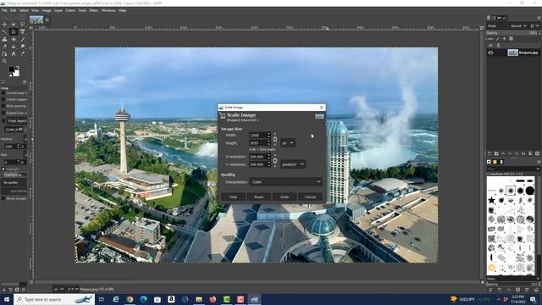
Task: Select the Bucket Fill tool
Action: point(14,40)
